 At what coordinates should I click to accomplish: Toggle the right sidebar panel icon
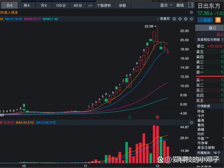click(x=191, y=5)
